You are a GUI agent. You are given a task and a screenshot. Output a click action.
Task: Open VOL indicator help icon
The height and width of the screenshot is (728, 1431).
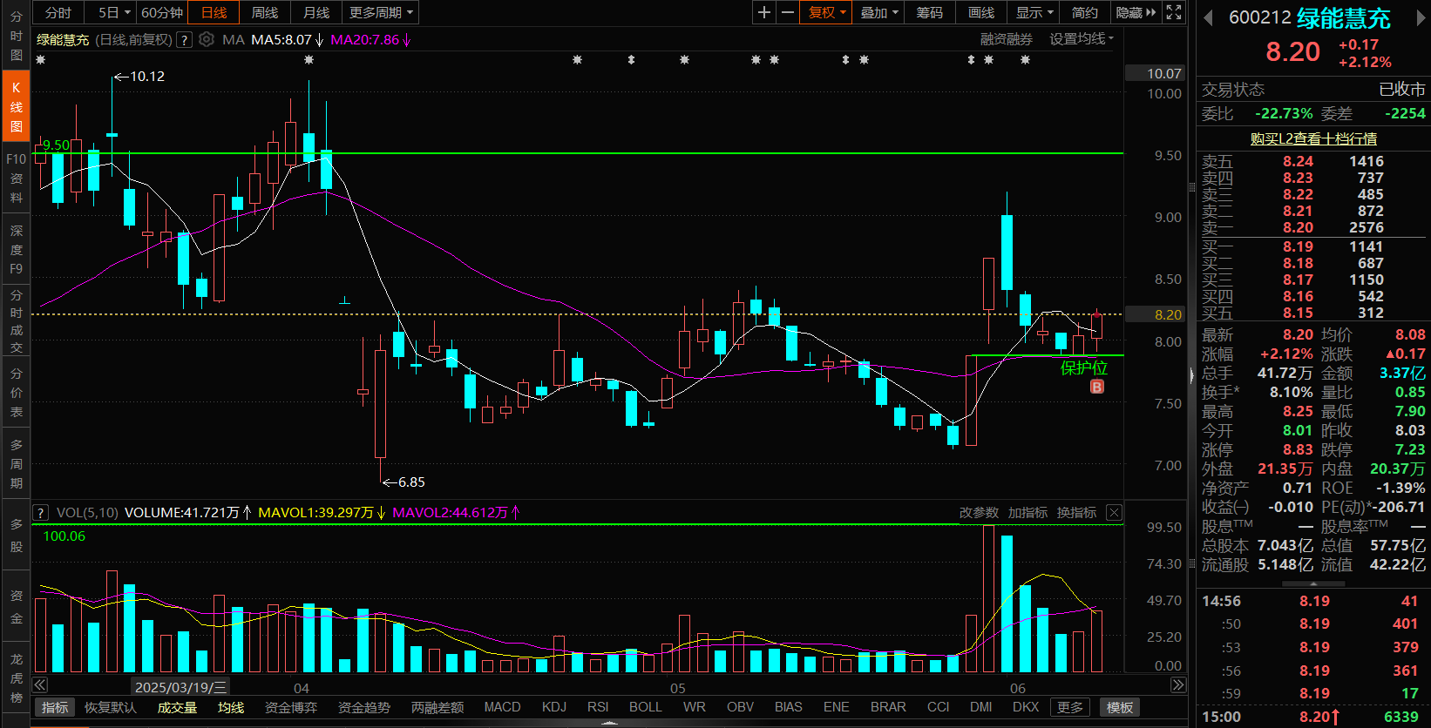coord(40,513)
